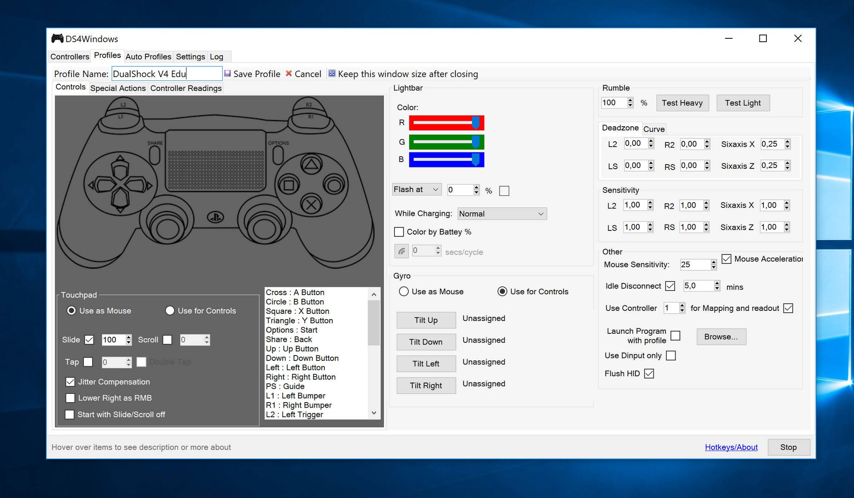Toggle Jitter Compensation checkbox

coord(70,382)
